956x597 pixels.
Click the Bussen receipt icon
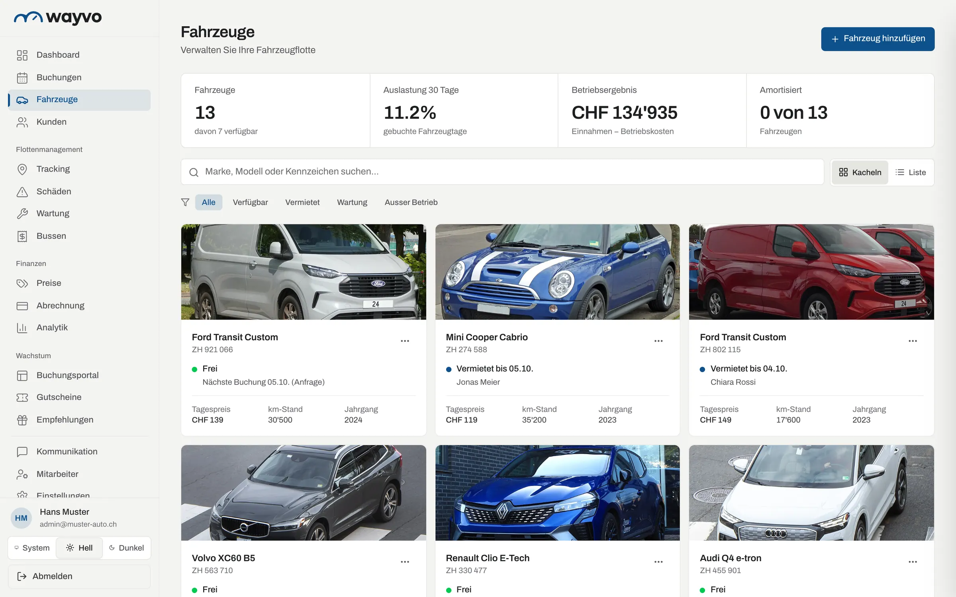22,236
